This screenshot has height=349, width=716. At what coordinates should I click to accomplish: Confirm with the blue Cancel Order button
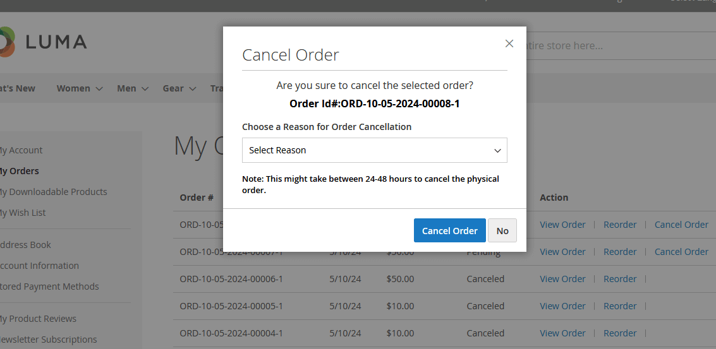coord(449,230)
